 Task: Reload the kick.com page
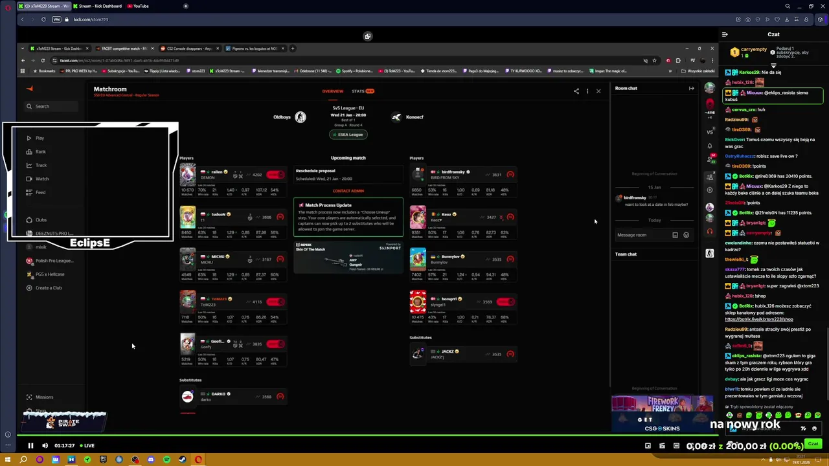point(43,19)
